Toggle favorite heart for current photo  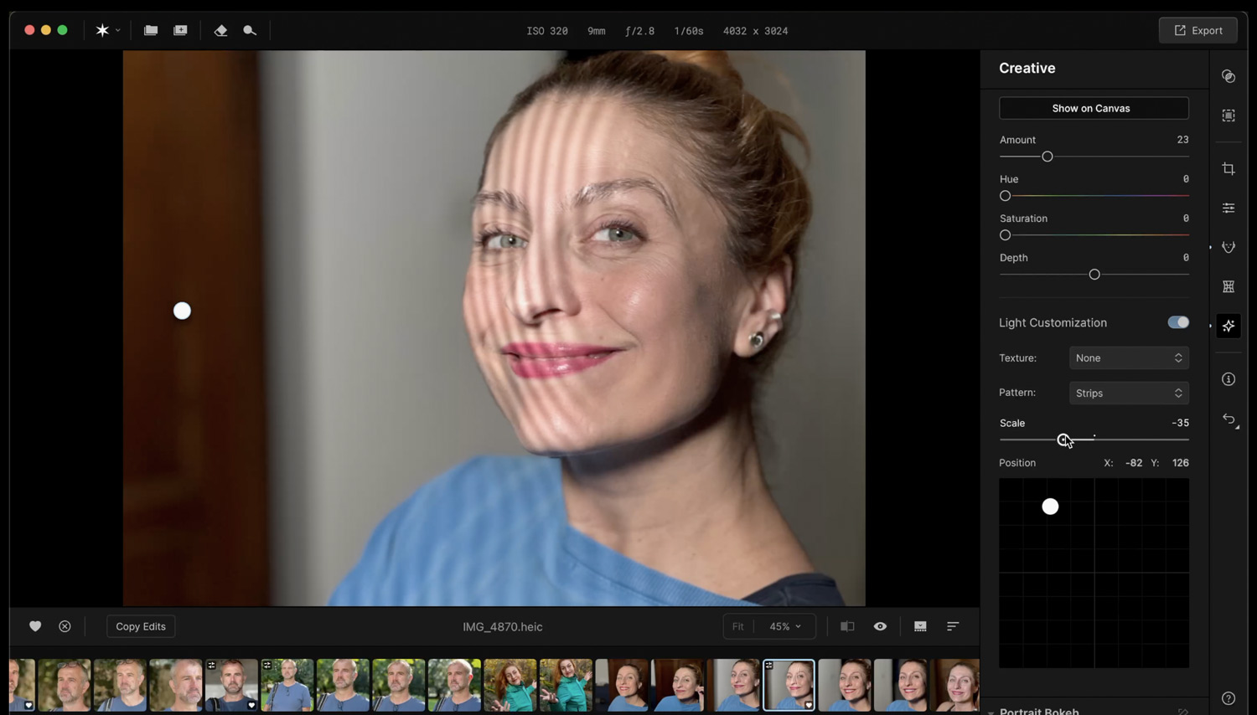click(x=35, y=626)
